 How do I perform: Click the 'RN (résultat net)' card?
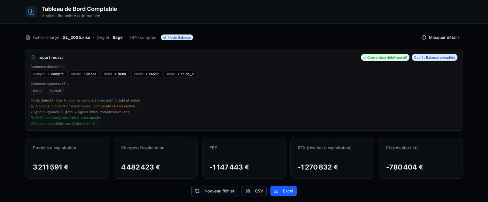421,158
